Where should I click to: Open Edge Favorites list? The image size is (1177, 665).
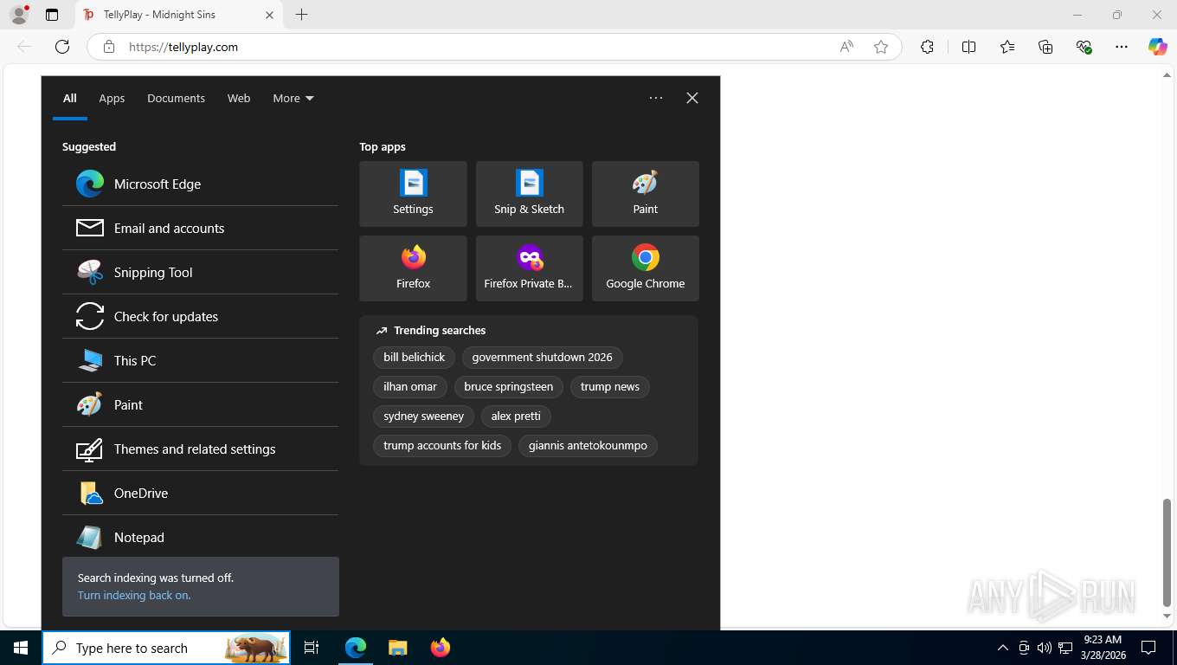click(x=1007, y=47)
